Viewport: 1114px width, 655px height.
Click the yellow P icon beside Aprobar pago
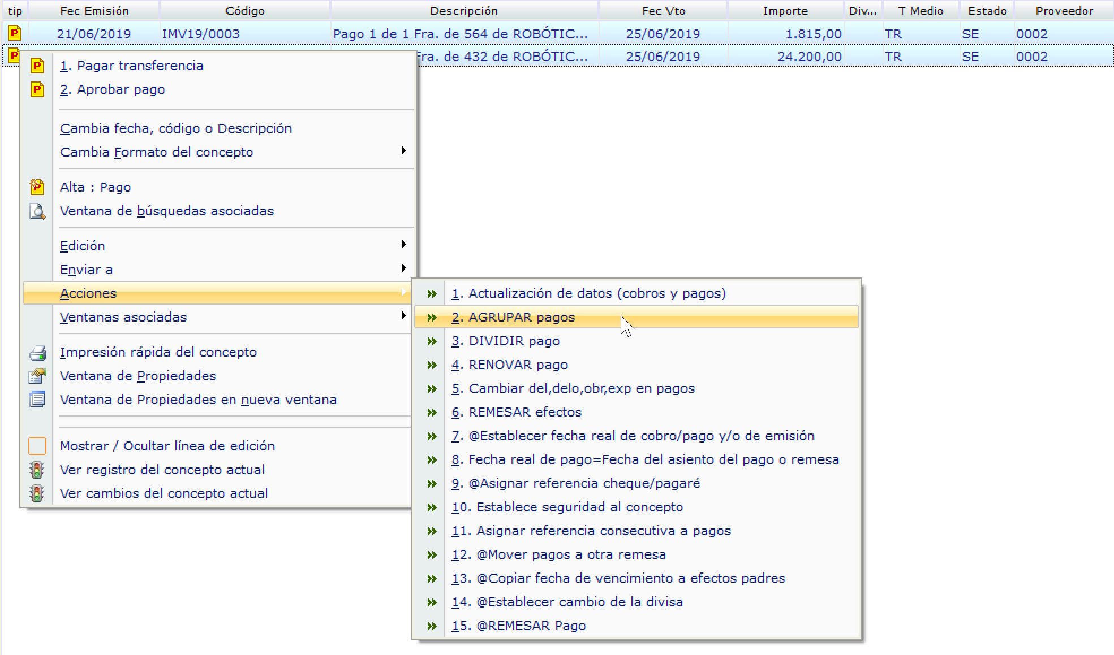37,89
